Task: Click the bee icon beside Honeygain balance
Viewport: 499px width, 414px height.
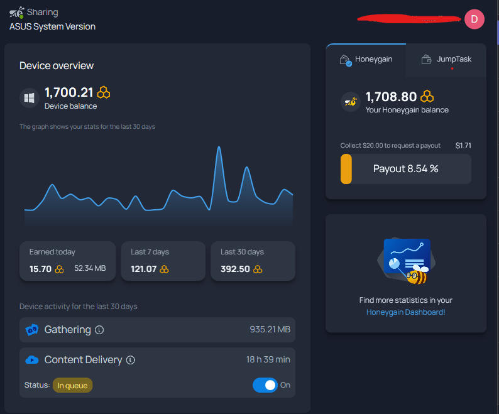Action: point(351,102)
